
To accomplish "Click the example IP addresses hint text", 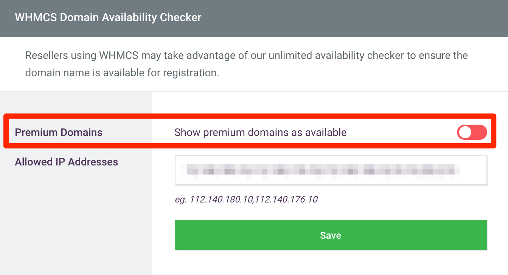I will [246, 199].
